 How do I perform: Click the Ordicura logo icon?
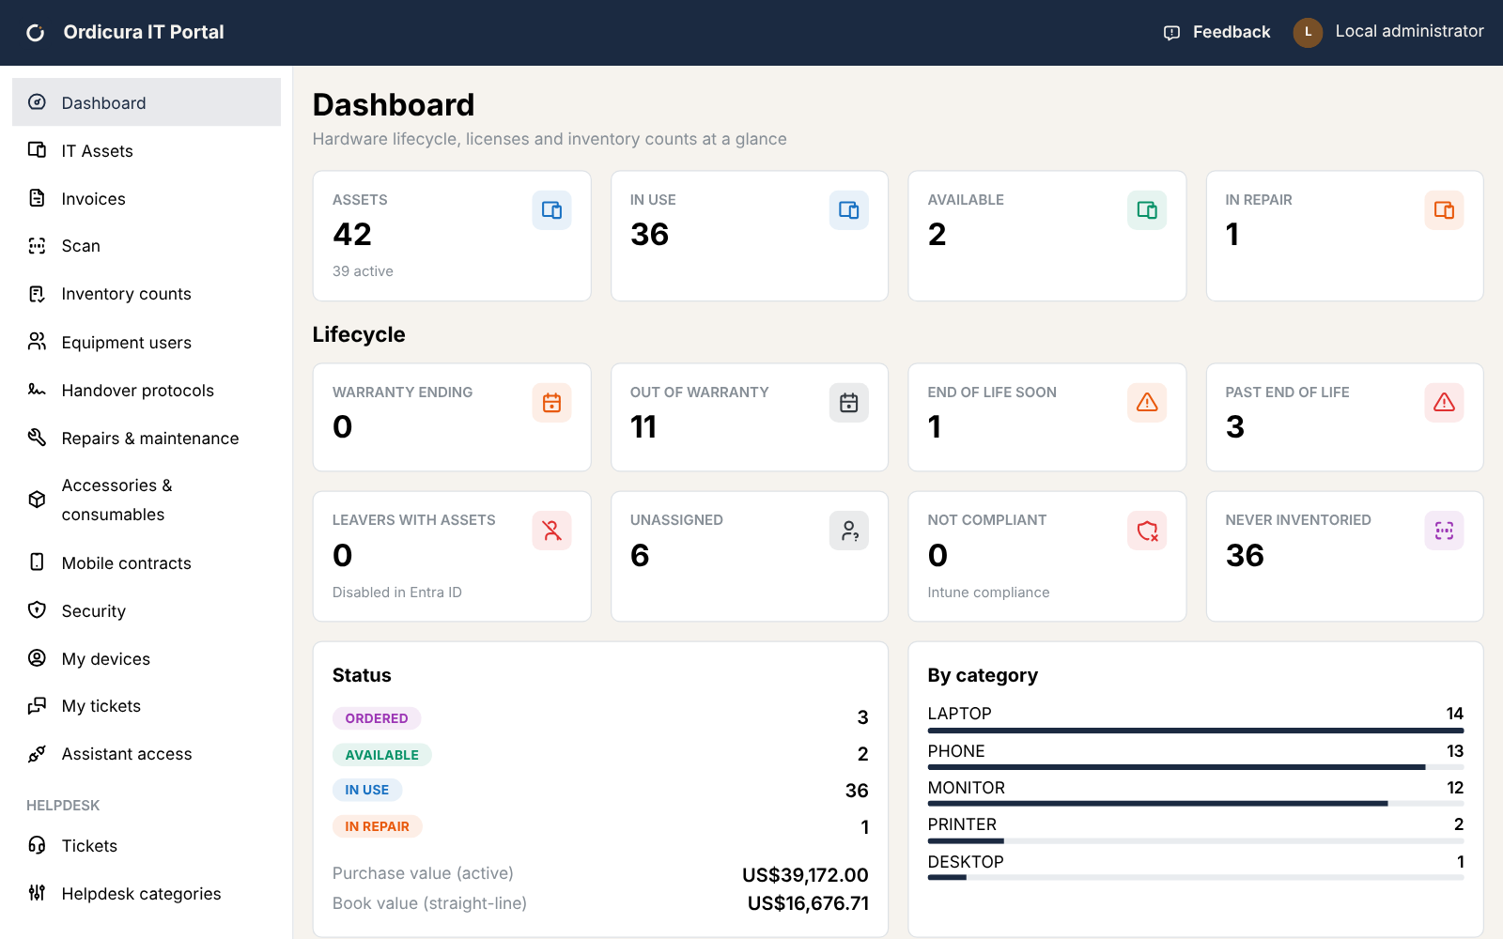(36, 33)
